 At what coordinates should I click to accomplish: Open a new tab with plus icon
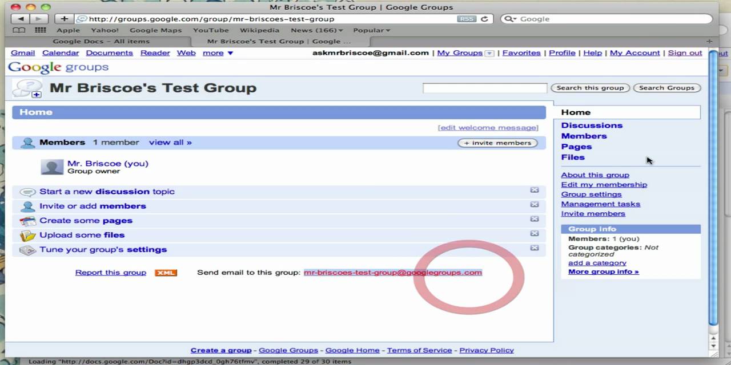[710, 41]
